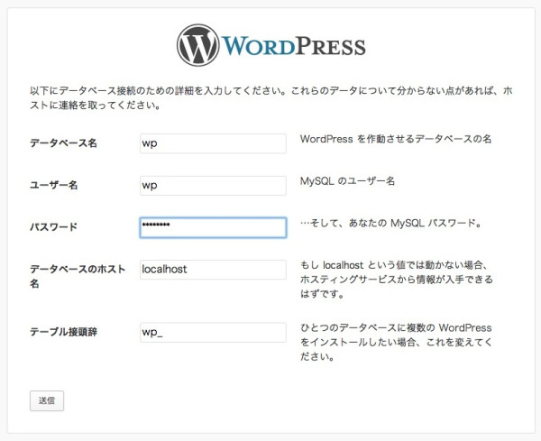Focus the データベース名 input field

(213, 143)
